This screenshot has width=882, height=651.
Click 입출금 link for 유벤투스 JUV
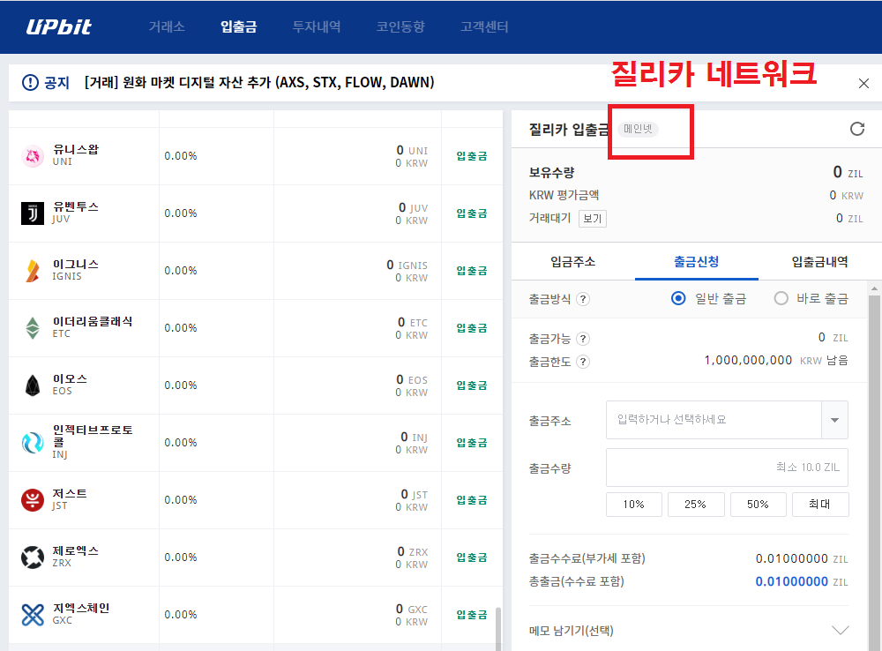tap(471, 213)
